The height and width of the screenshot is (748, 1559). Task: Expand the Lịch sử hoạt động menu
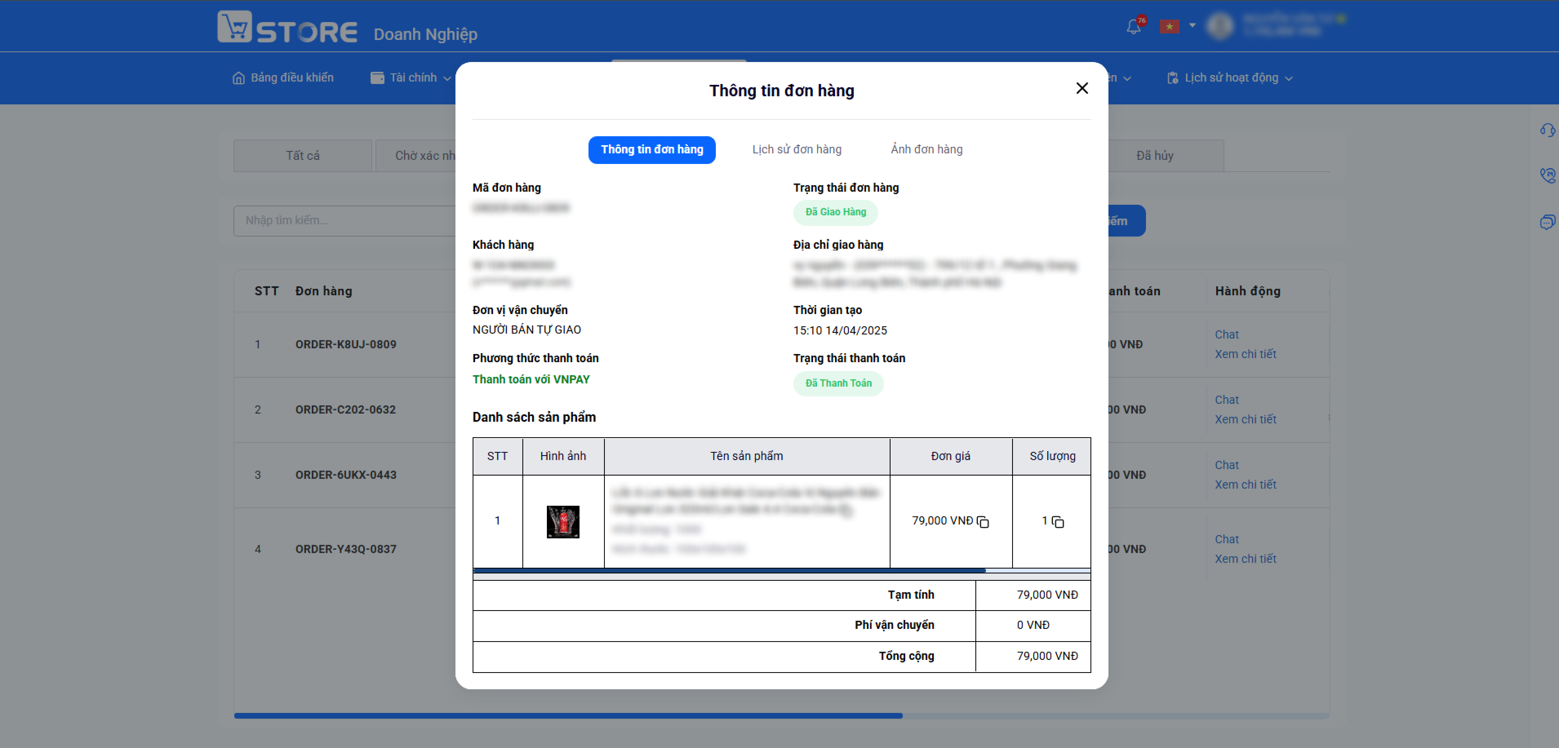click(1230, 78)
